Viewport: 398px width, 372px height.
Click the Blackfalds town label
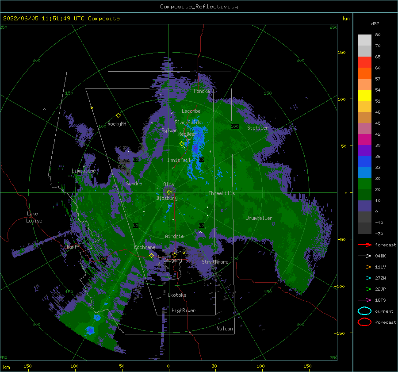(x=188, y=123)
